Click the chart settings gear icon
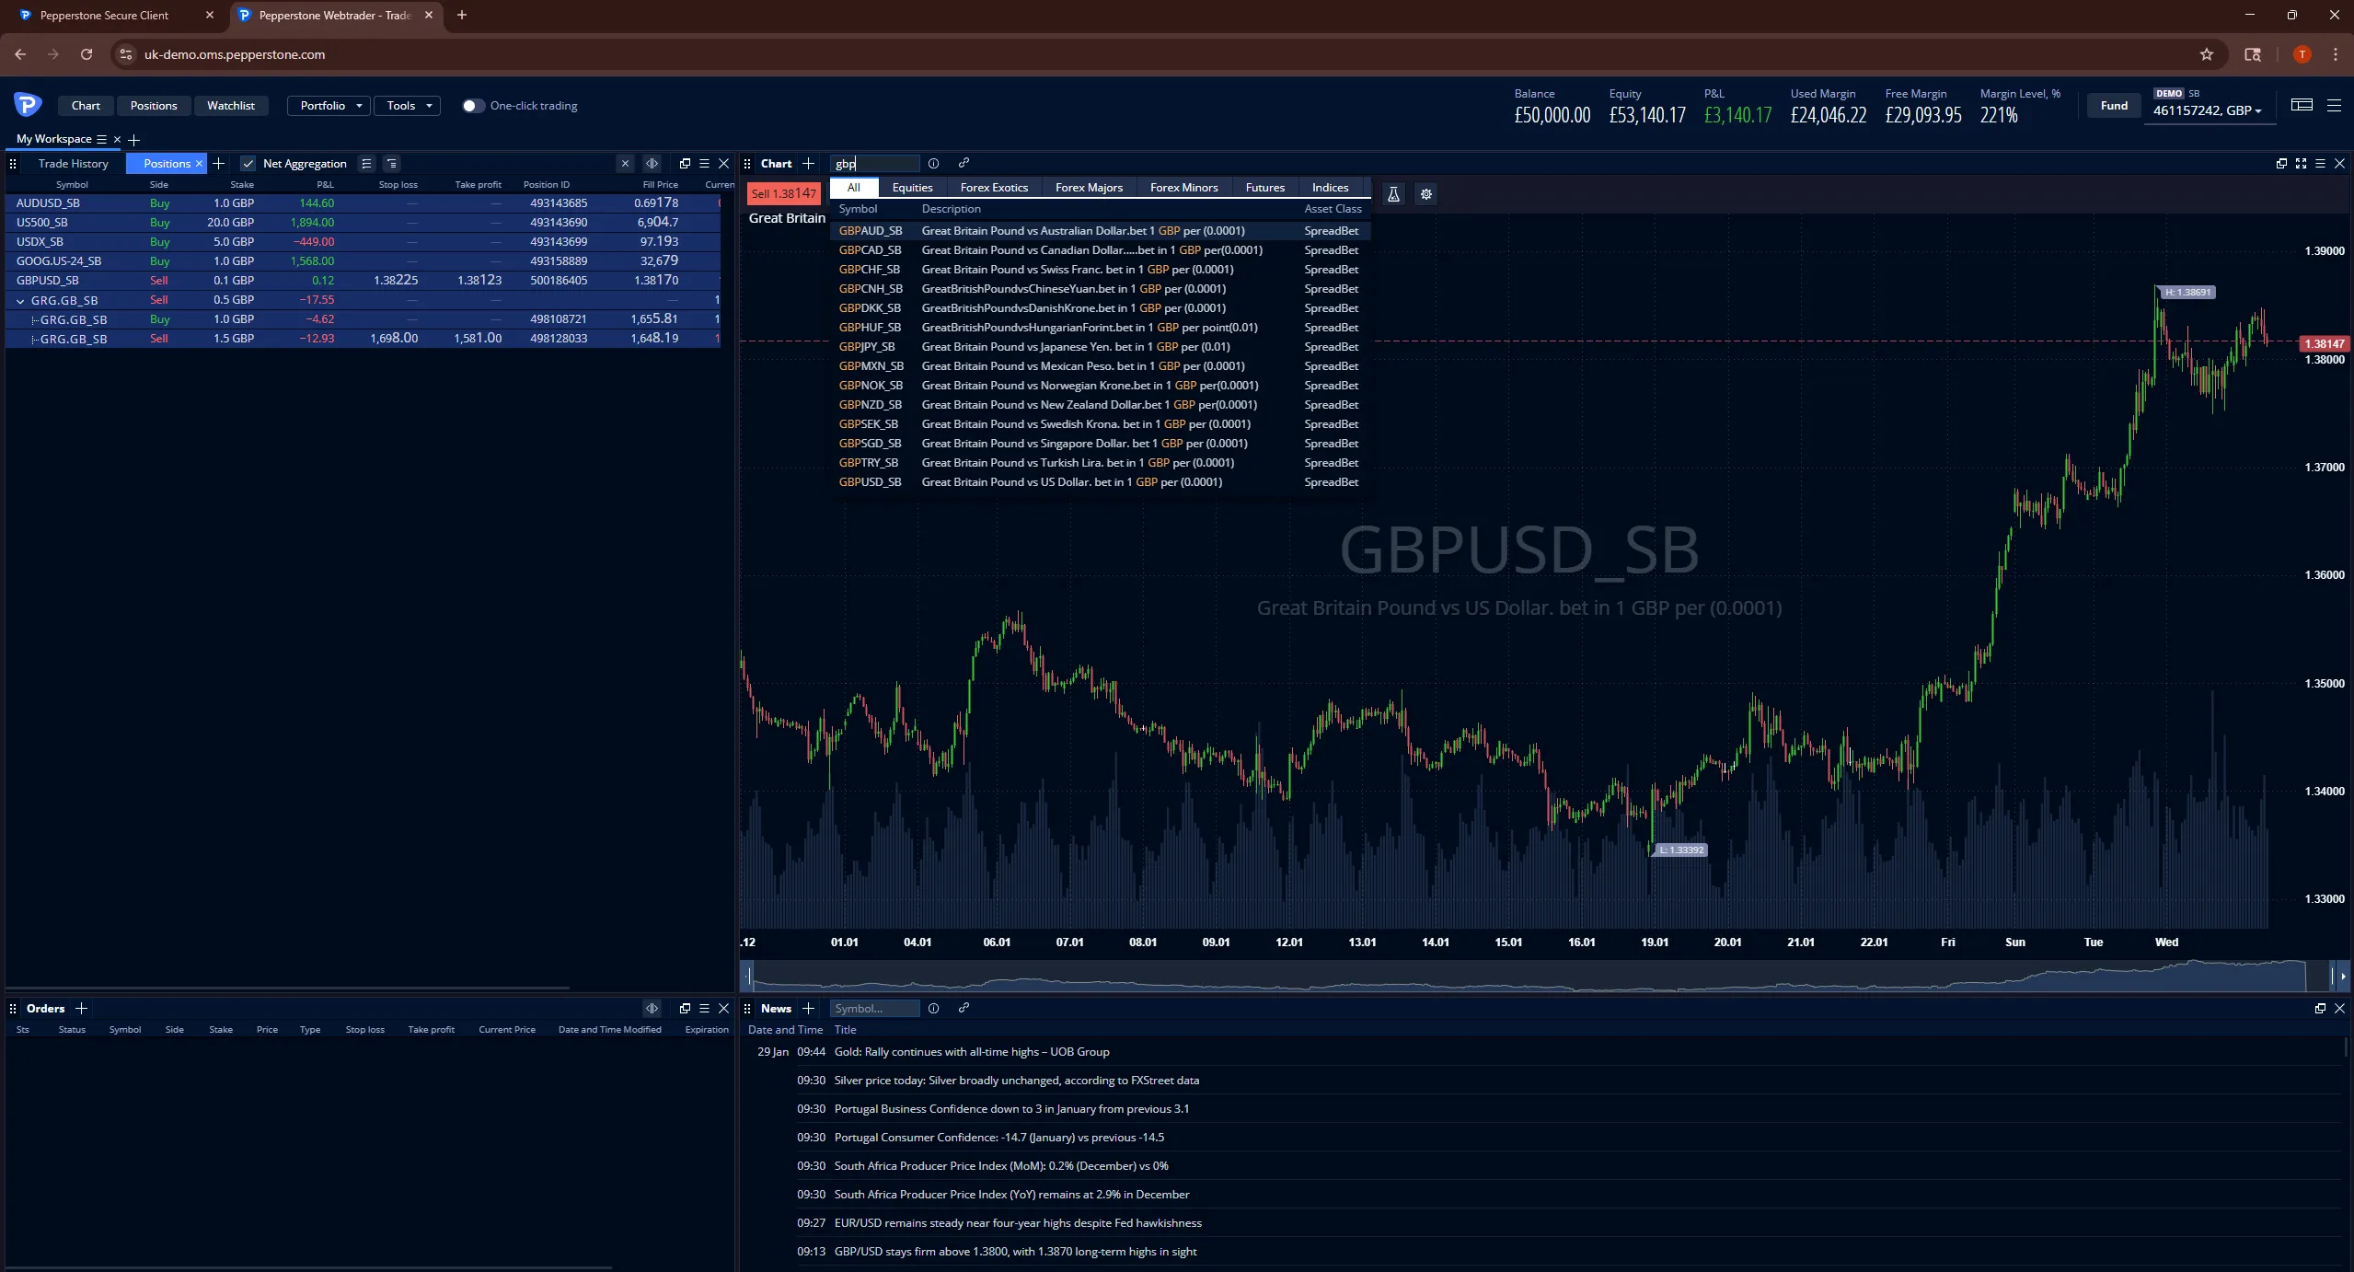 coord(1425,194)
